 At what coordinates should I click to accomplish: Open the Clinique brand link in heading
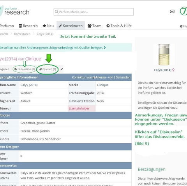point(33,59)
